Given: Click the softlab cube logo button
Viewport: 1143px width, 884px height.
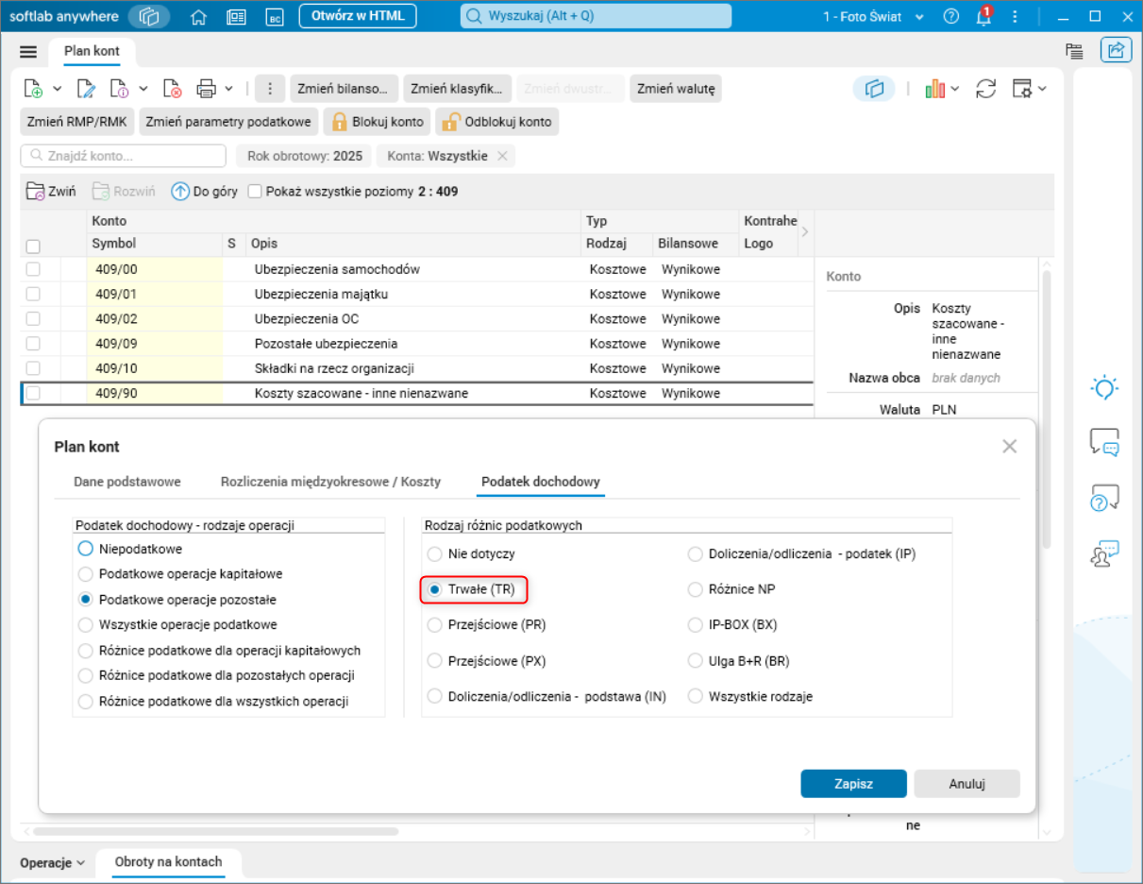Looking at the screenshot, I should [149, 16].
